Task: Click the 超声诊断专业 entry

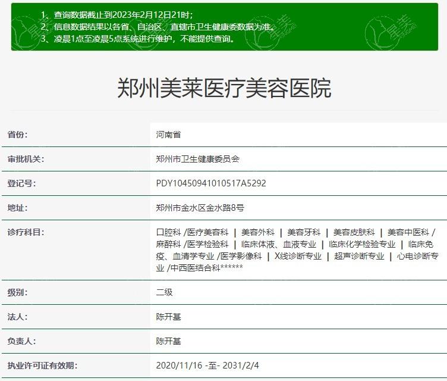Action: (359, 256)
